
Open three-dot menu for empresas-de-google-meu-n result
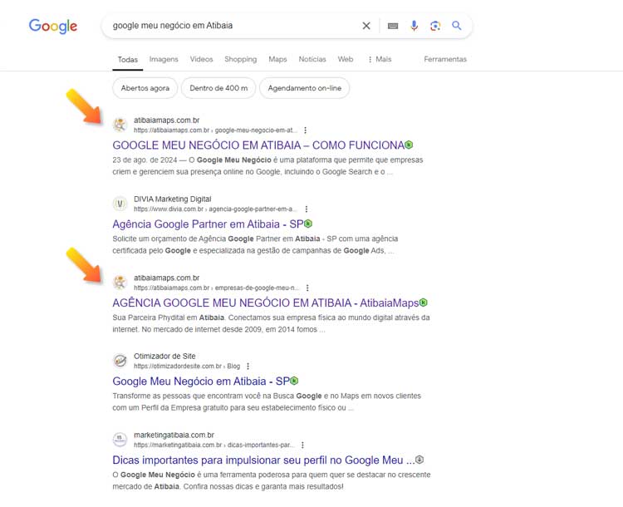(x=307, y=288)
